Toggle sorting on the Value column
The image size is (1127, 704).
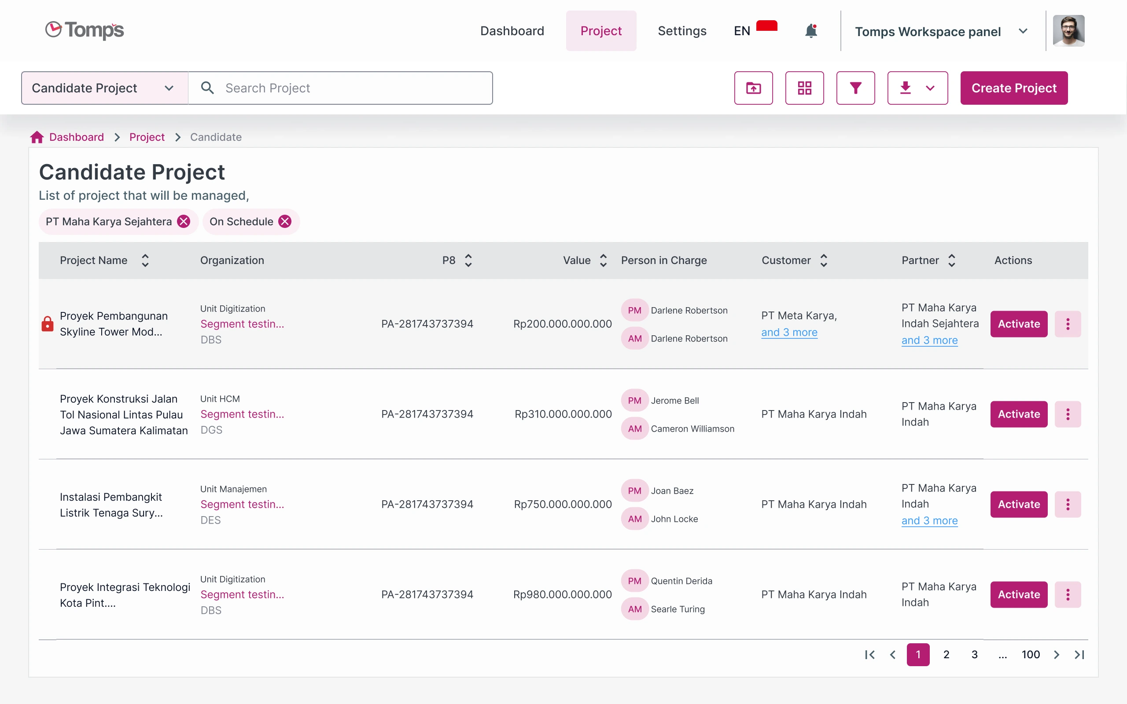coord(603,260)
